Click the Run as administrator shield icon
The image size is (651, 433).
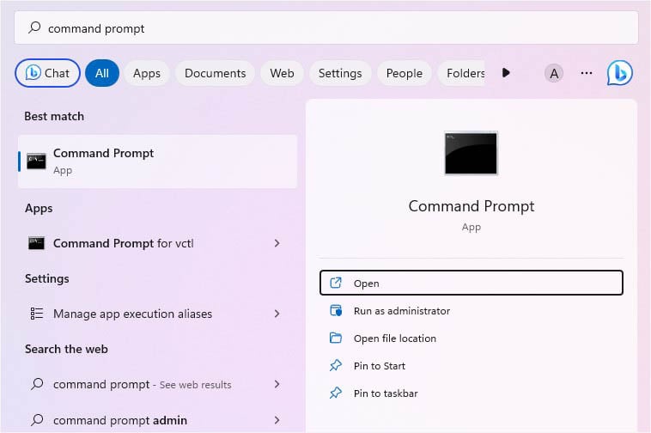(x=336, y=310)
